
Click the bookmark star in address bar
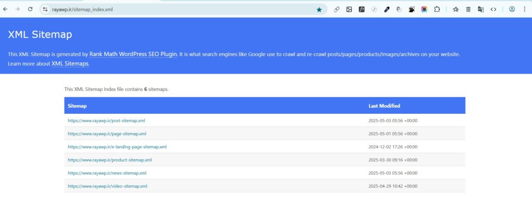tap(319, 9)
